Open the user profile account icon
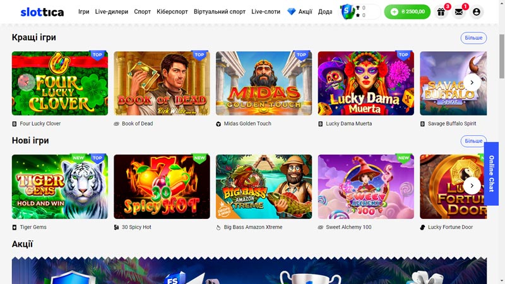505x284 pixels. pos(477,12)
